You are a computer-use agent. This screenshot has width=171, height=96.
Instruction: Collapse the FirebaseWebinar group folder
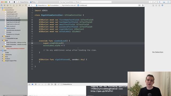(2, 10)
